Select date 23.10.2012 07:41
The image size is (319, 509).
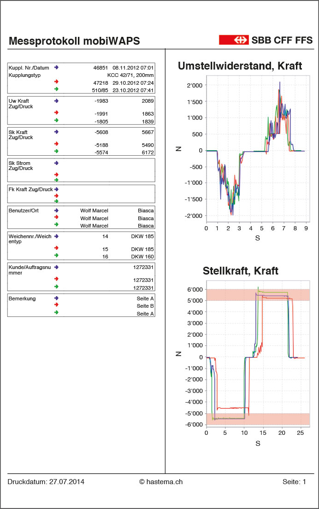point(133,90)
